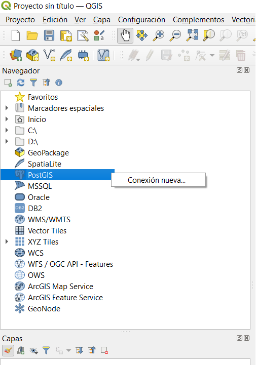
Task: Create a new project with blank page icon
Action: (16, 35)
